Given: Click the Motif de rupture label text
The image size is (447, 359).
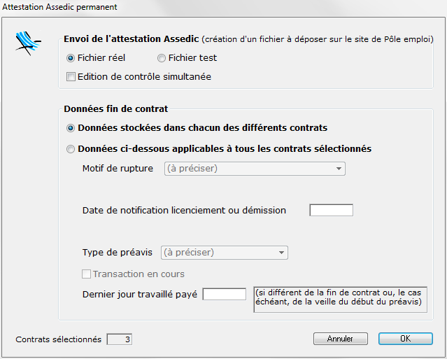Looking at the screenshot, I should pyautogui.click(x=118, y=169).
